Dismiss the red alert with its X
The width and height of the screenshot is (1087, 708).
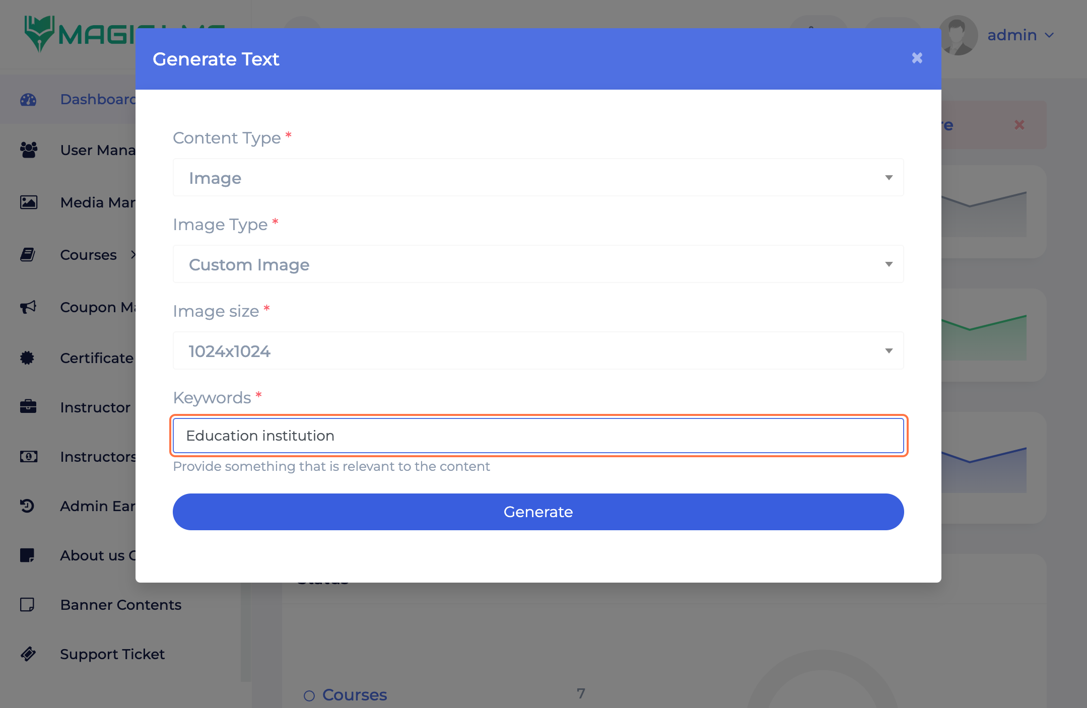[1020, 124]
